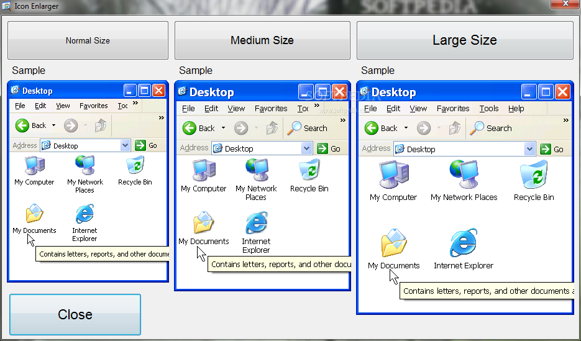
Task: Open the Help menu in the large sample
Action: (516, 109)
